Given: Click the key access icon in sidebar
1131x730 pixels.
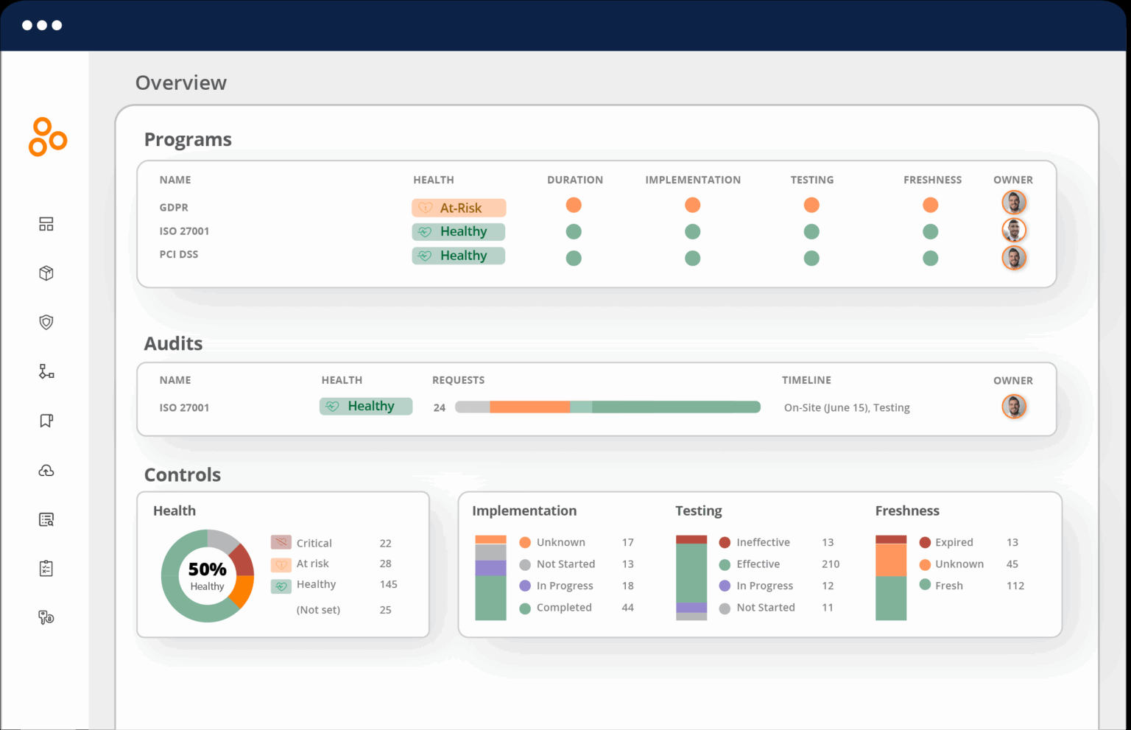Looking at the screenshot, I should click(x=46, y=617).
